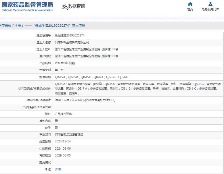This screenshot has height=174, width=224.
Task: Click the 注册证编号 row label
Action: point(44,36)
